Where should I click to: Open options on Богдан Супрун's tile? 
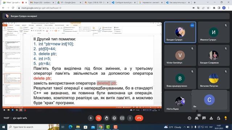[x=192, y=25]
